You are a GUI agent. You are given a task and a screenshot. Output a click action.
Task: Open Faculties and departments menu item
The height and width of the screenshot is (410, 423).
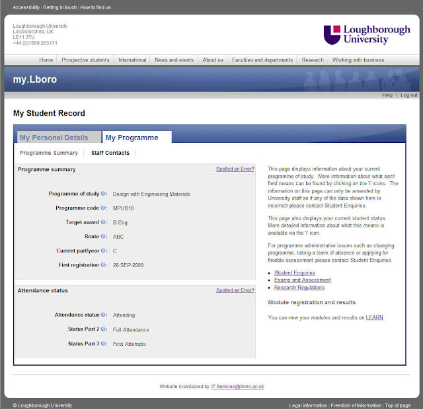pos(262,60)
